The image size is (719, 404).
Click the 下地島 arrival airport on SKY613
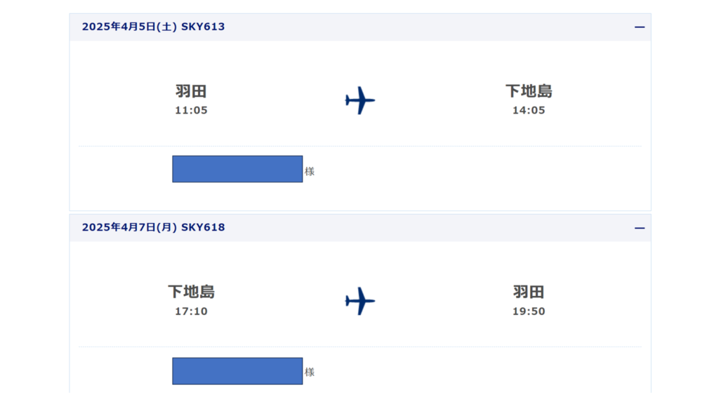click(x=529, y=90)
